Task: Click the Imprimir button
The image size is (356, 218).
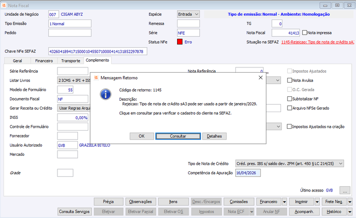Action: [301, 202]
